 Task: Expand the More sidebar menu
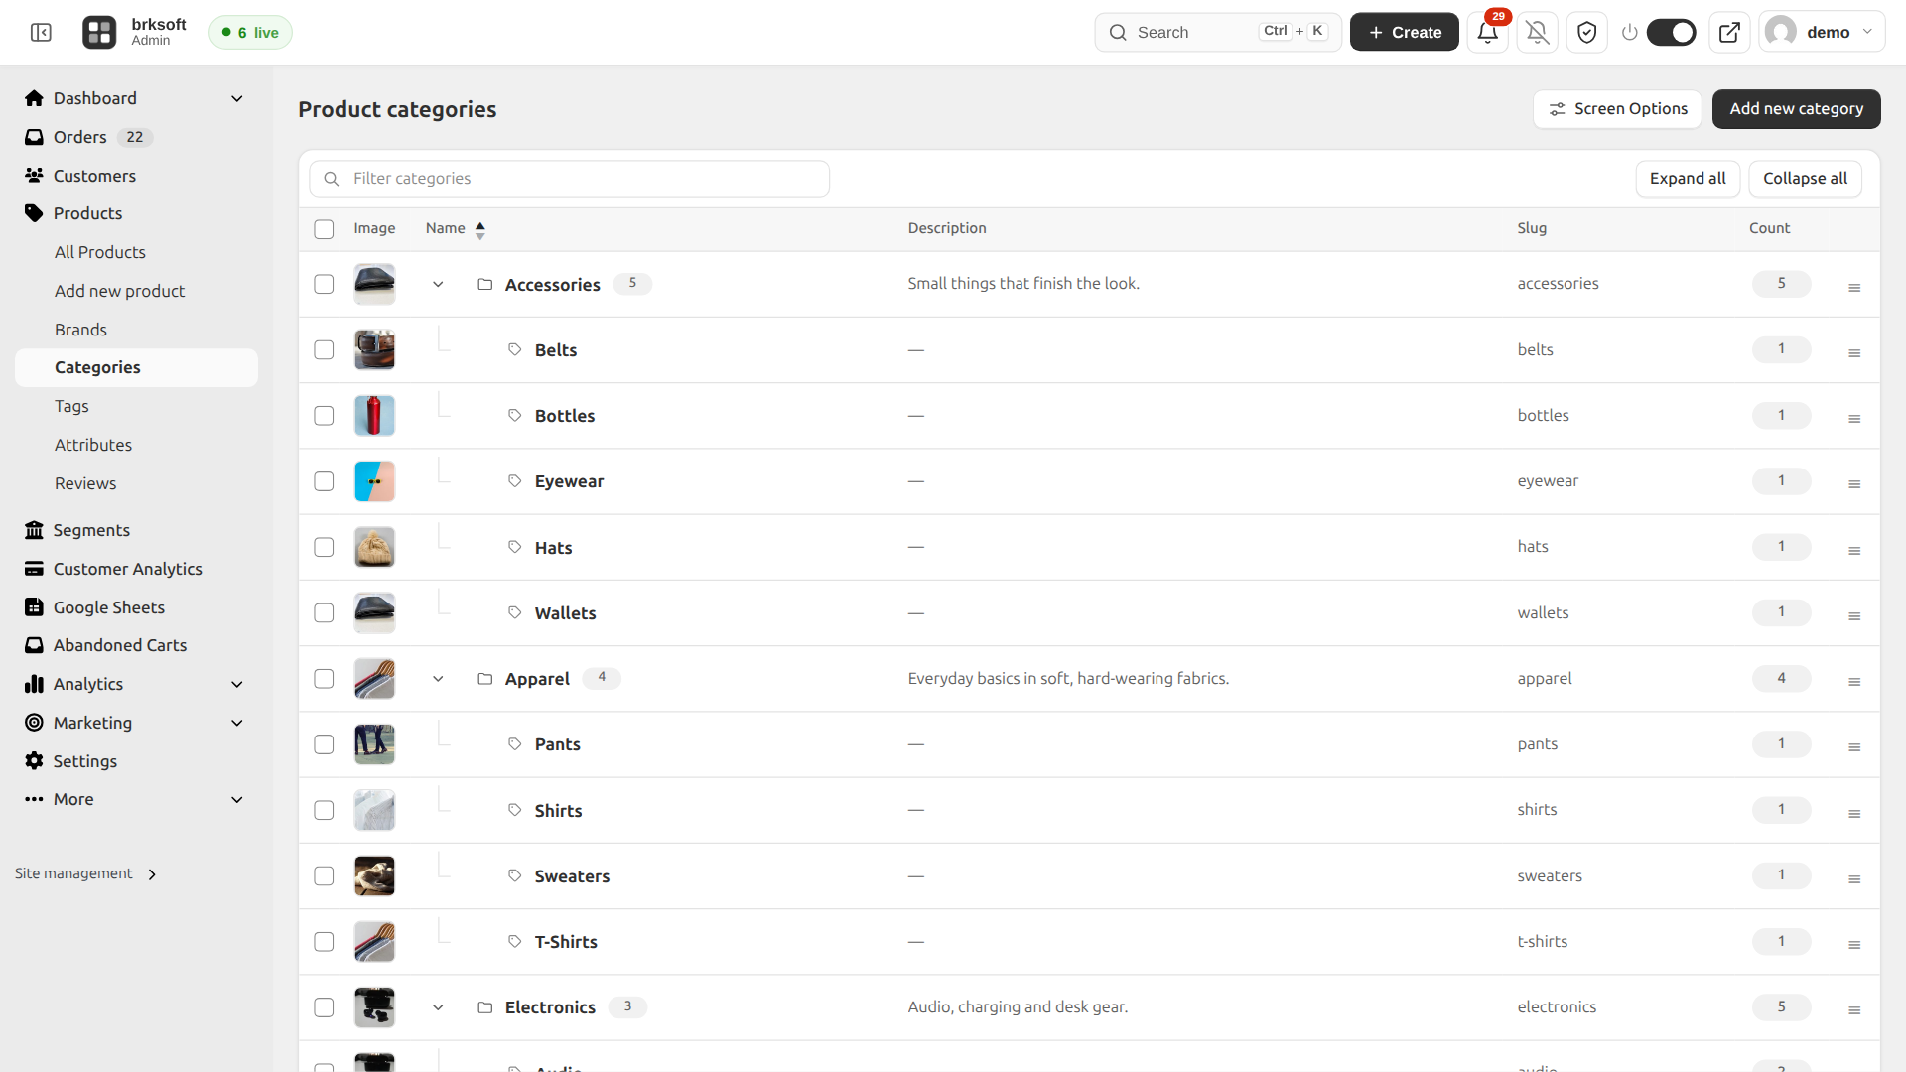(236, 799)
